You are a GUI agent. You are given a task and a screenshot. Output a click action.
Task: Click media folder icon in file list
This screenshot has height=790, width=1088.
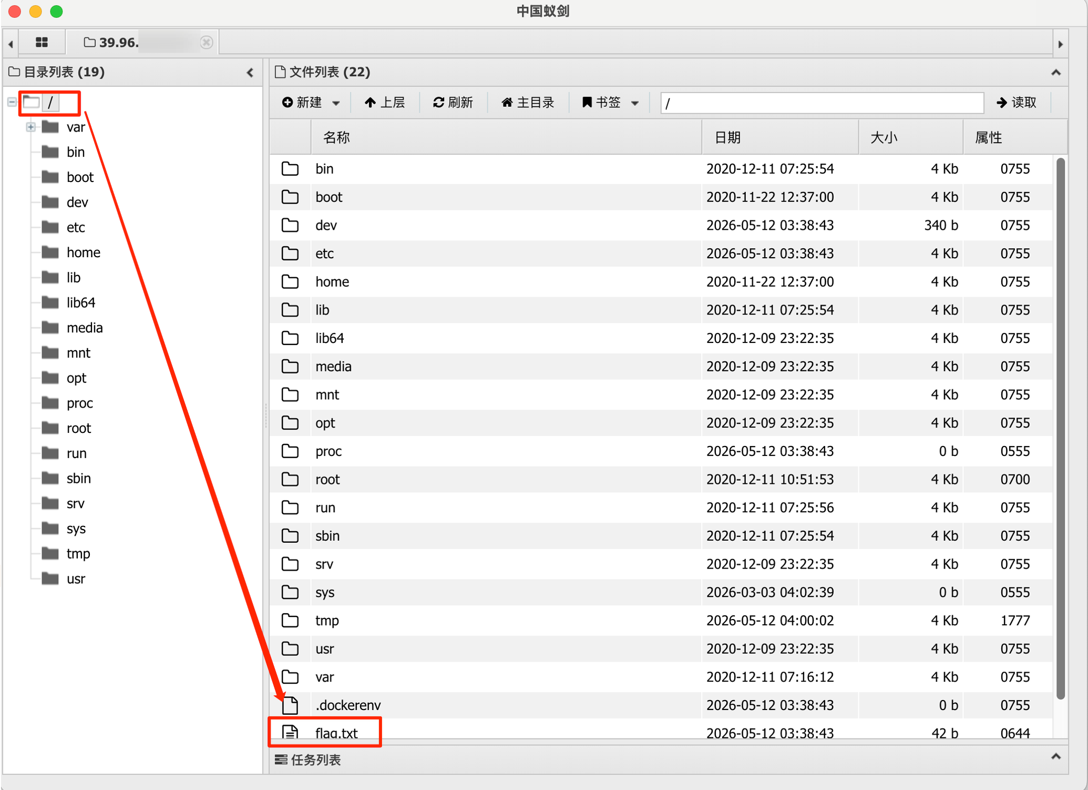tap(290, 367)
